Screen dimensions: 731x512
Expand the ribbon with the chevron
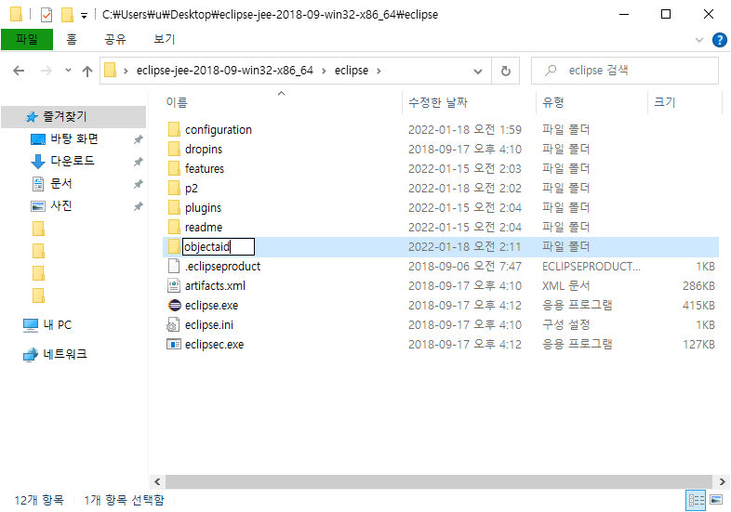coord(698,40)
